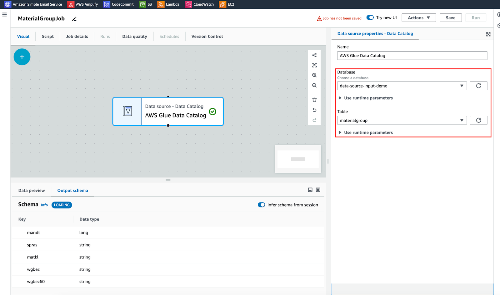Expand Use runtime parameters under Database
Viewport: 500px width, 295px height.
point(366,98)
